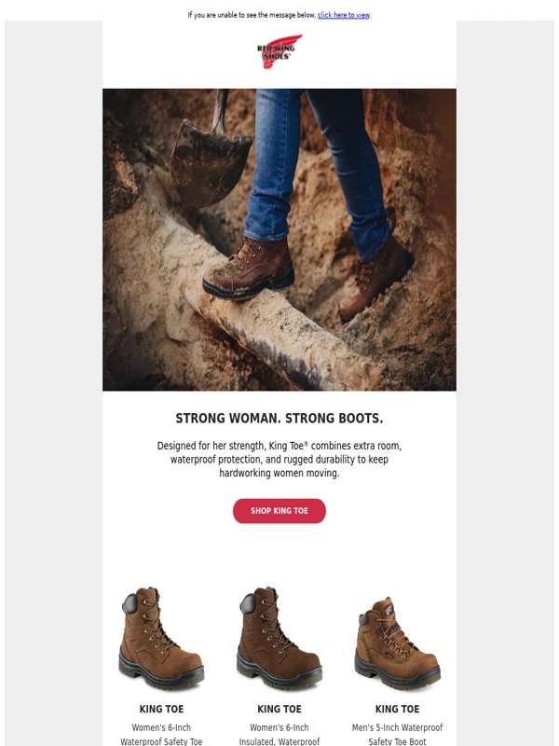Open Women's 6-Inch Waterproof Safety Toe description
The height and width of the screenshot is (746, 559).
click(161, 734)
